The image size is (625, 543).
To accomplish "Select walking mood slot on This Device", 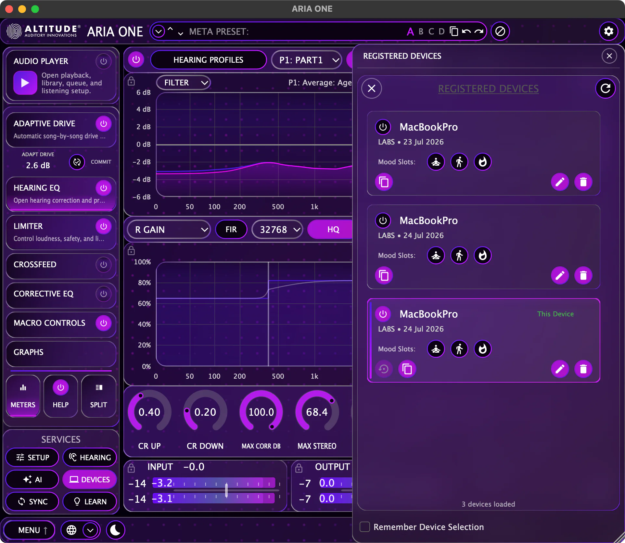I will (459, 349).
